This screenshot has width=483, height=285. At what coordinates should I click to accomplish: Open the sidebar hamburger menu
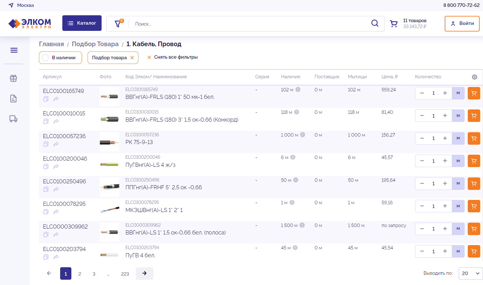[14, 50]
